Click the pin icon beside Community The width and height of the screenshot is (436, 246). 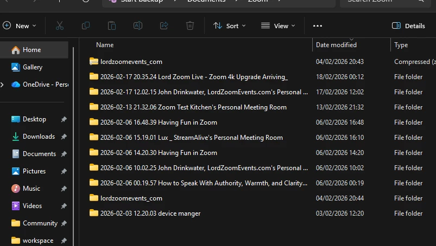(x=64, y=223)
